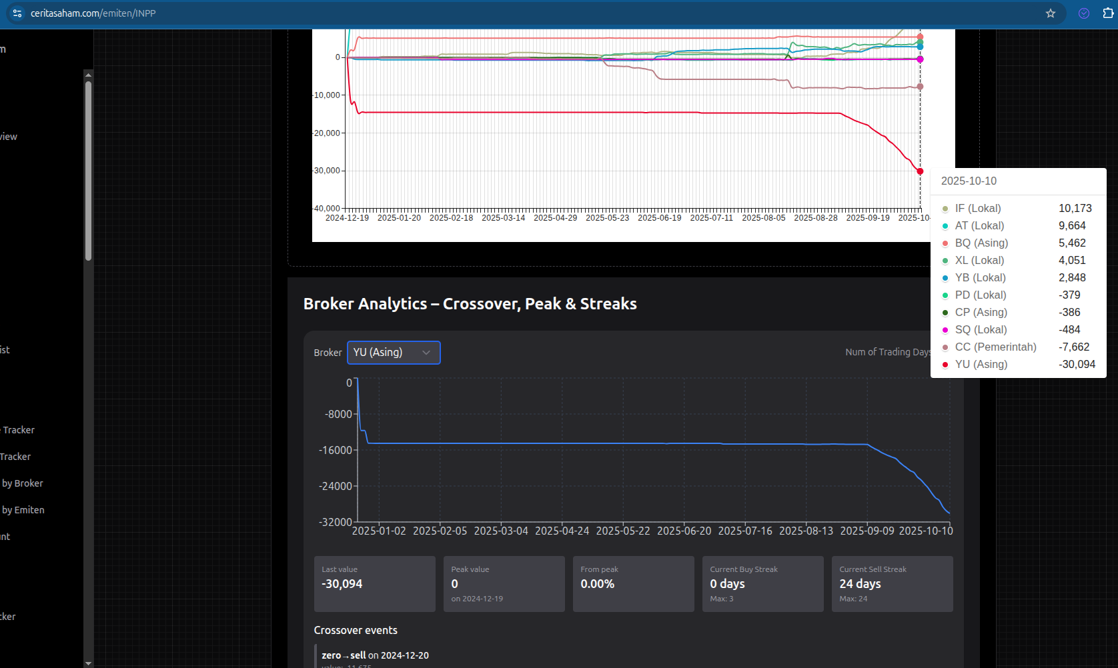Click the sidebar vertical scrollbar thumb
This screenshot has height=668, width=1118.
(88, 170)
